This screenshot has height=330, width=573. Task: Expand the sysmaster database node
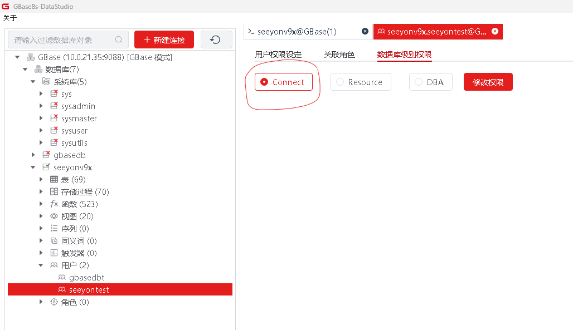(x=41, y=119)
